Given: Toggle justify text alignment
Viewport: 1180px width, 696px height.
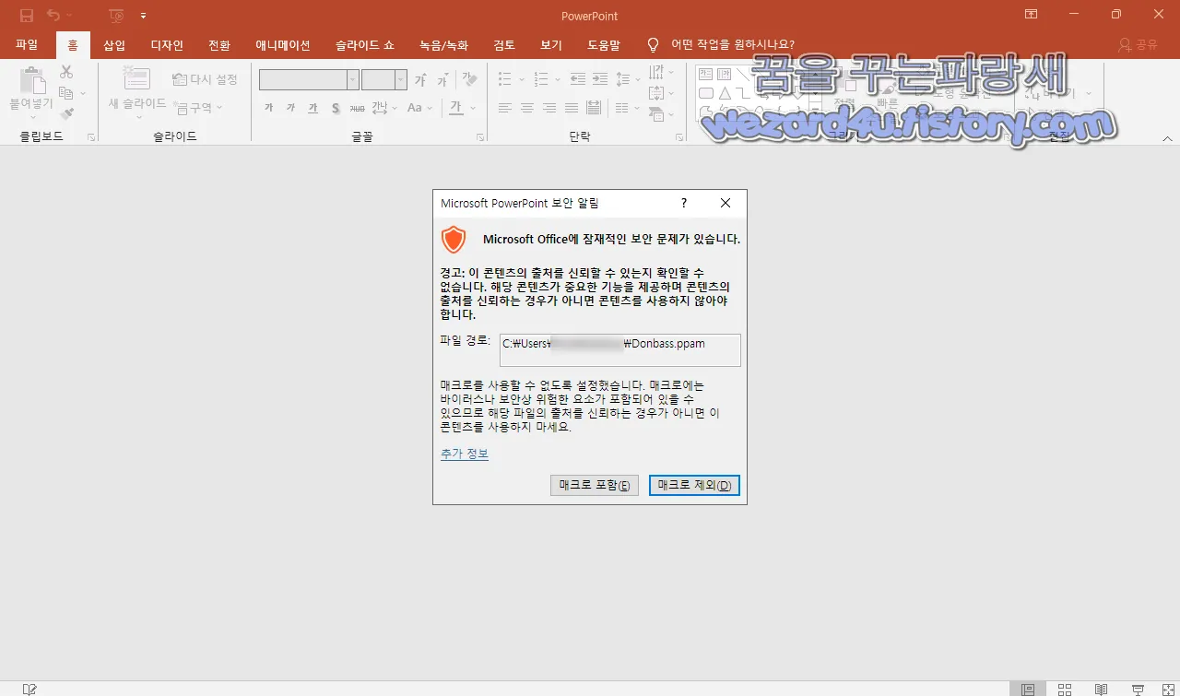Looking at the screenshot, I should pos(571,108).
